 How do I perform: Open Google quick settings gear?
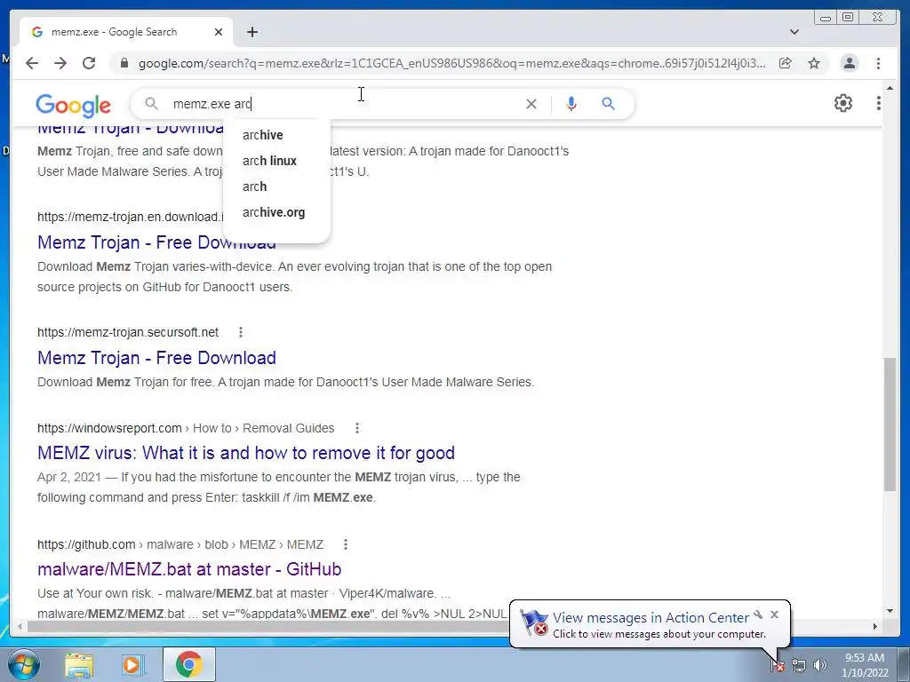pos(842,103)
